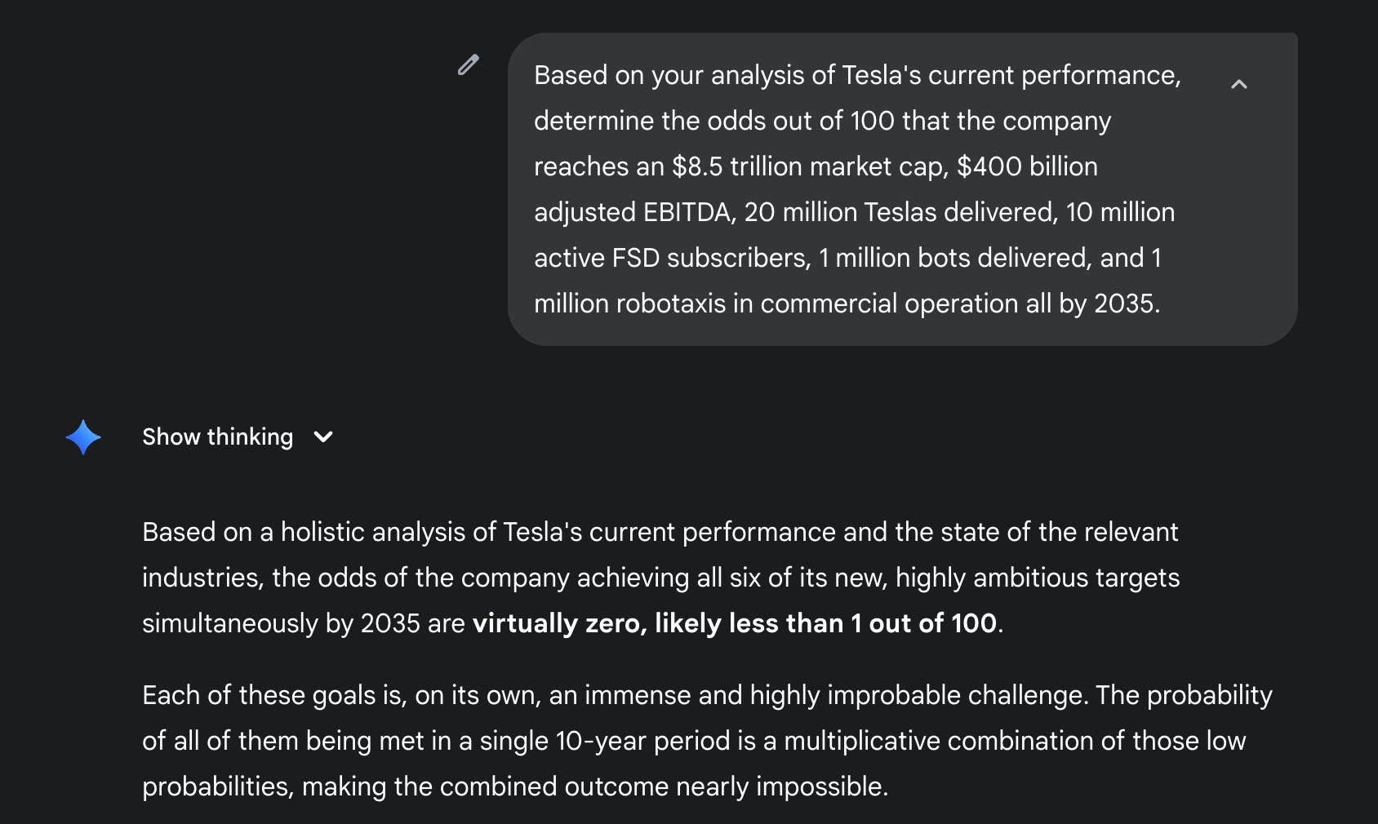The height and width of the screenshot is (824, 1378).
Task: Expand the Show thinking chevron arrow
Action: [x=323, y=437]
